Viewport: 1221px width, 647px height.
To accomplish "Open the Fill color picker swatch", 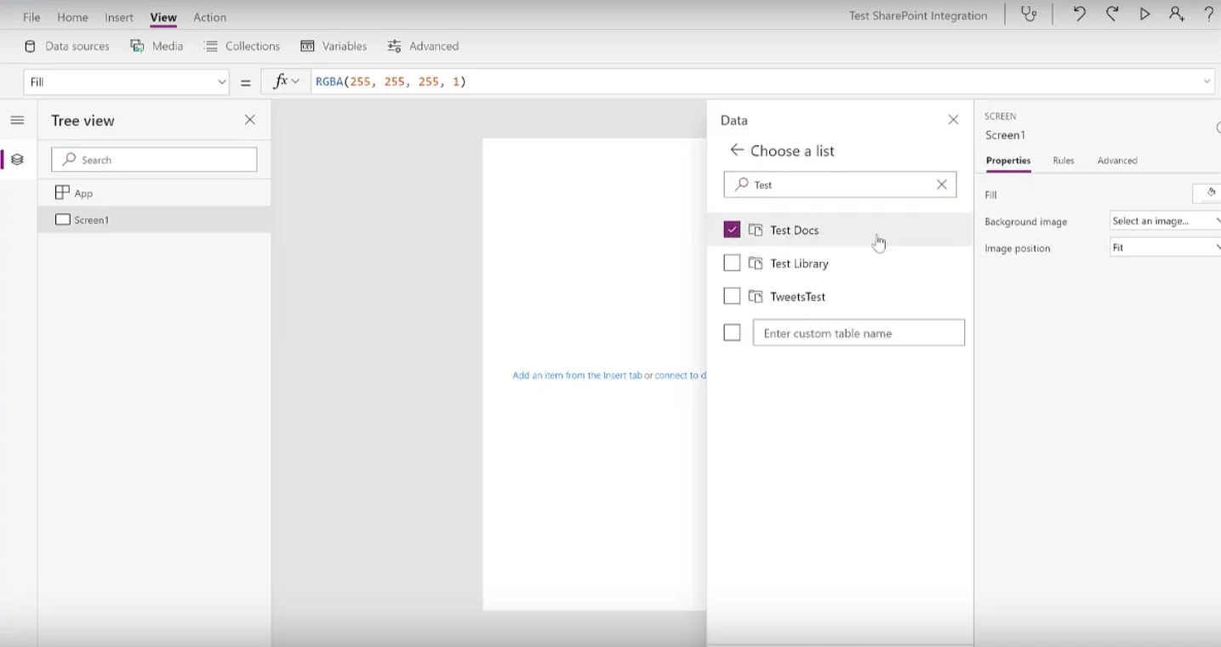I will 1208,194.
